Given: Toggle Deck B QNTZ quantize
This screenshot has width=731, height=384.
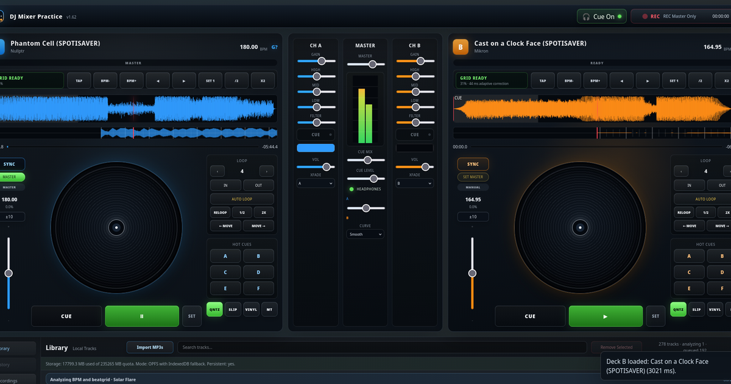Looking at the screenshot, I should point(678,309).
